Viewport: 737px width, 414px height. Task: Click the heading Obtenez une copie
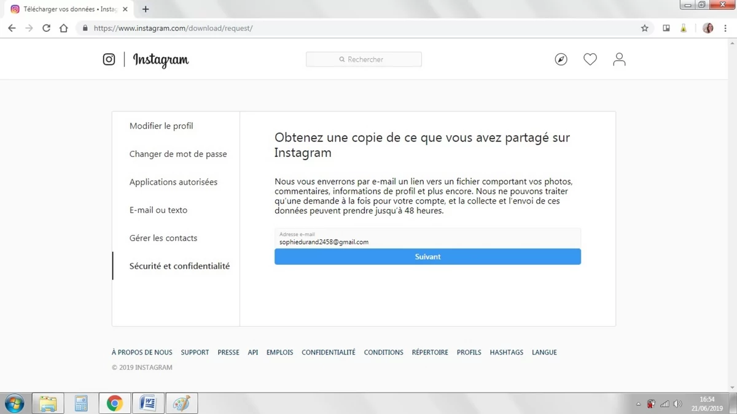coord(423,145)
